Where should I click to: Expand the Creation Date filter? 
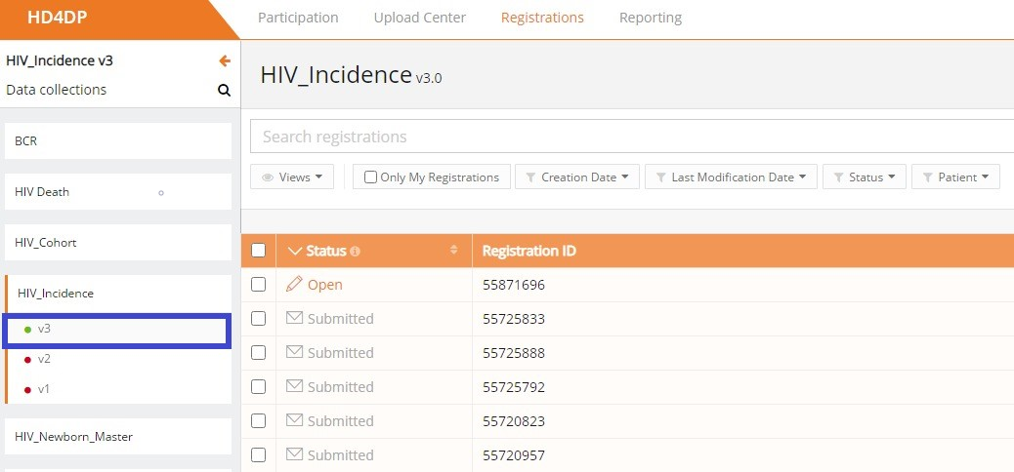click(577, 177)
